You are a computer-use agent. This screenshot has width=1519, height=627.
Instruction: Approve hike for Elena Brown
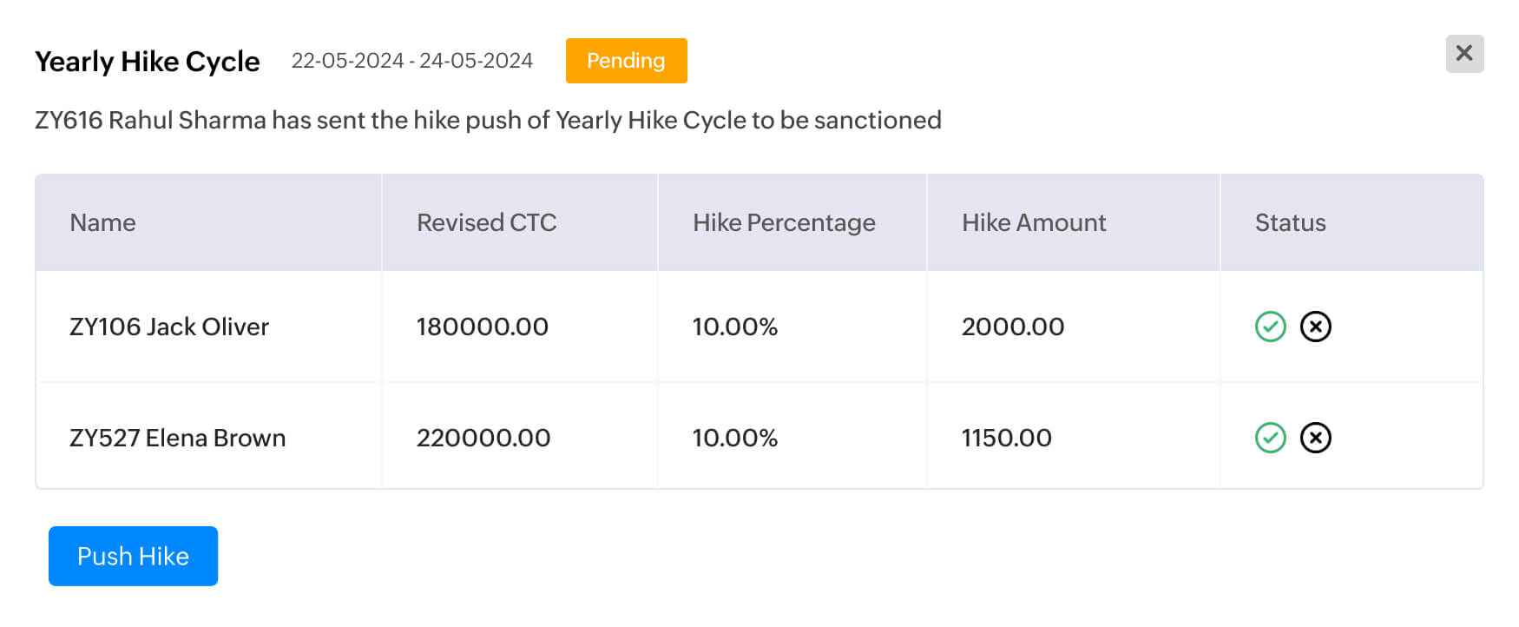point(1270,438)
